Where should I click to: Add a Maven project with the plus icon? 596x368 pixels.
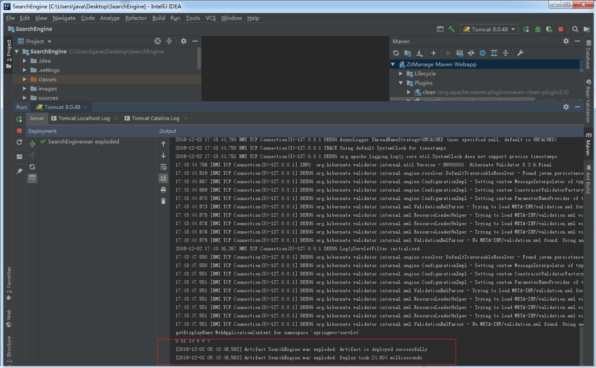pyautogui.click(x=433, y=53)
